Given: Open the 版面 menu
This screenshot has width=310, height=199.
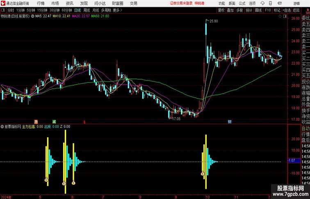Looking at the screenshot, I should click(232, 3).
